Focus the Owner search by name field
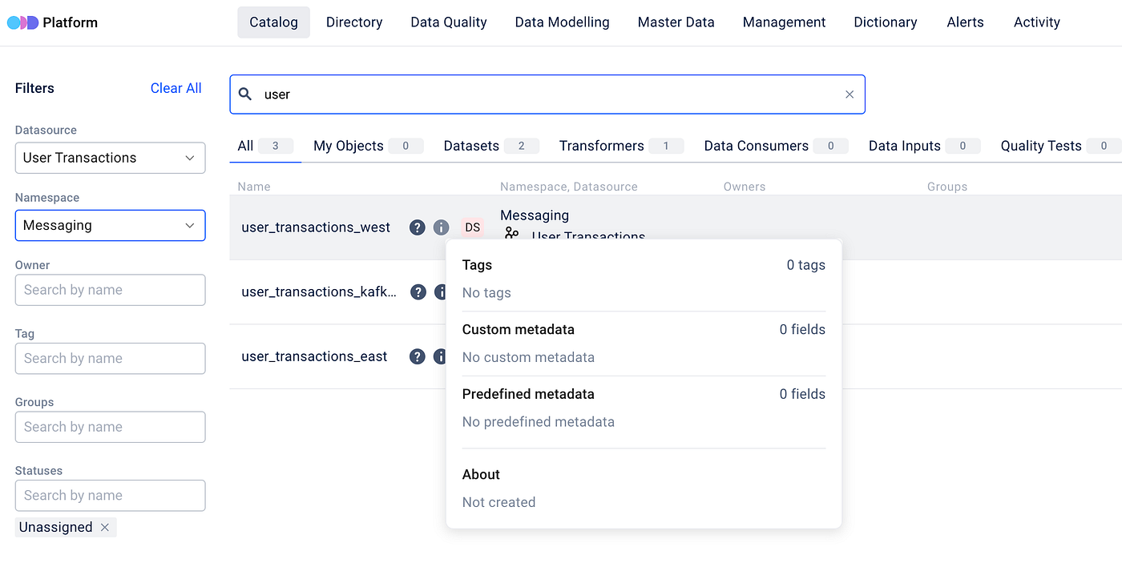The image size is (1122, 575). (110, 290)
